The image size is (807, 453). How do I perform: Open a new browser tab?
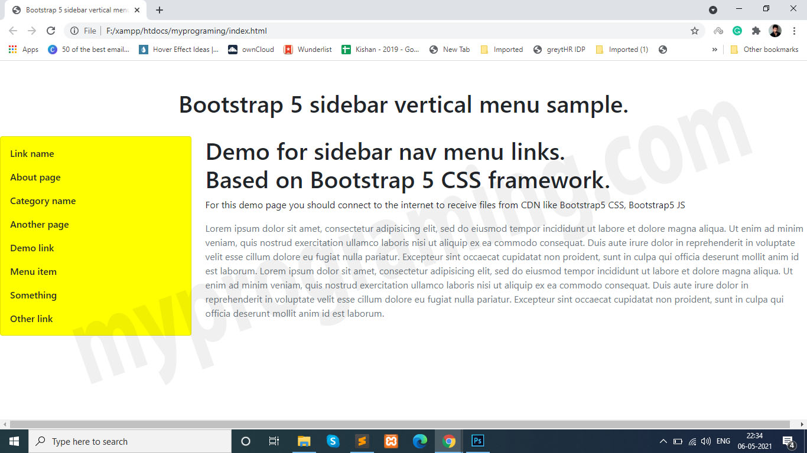click(x=160, y=9)
